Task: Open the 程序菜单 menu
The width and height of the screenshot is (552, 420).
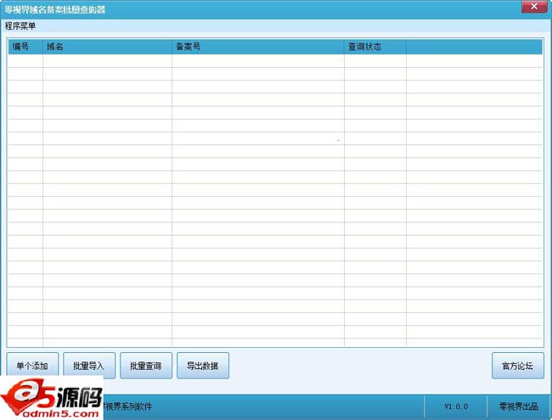Action: [20, 26]
